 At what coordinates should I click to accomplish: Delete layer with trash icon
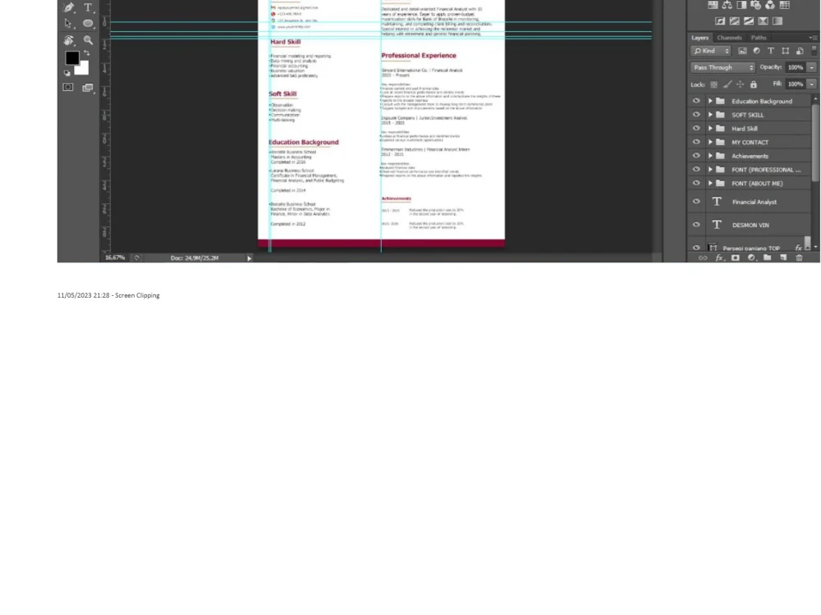point(799,257)
